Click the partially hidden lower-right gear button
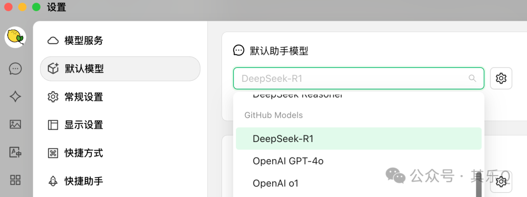 [x=501, y=182]
